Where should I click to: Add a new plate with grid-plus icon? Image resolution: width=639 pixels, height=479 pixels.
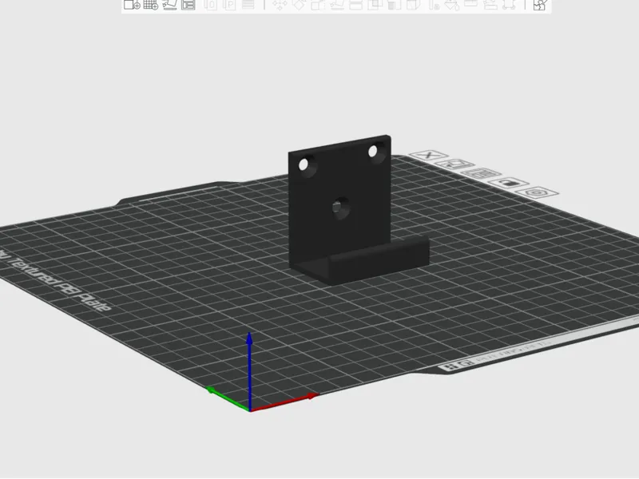(150, 5)
